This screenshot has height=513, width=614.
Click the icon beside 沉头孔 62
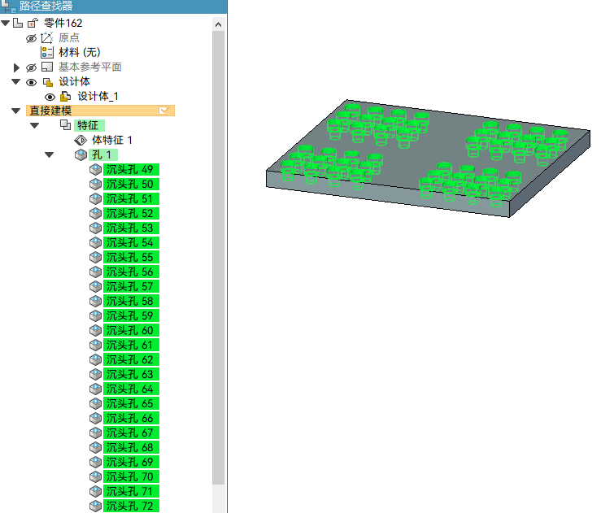point(95,359)
